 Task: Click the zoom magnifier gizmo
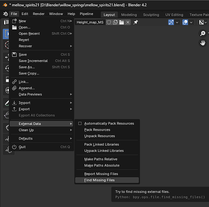click(x=203, y=33)
